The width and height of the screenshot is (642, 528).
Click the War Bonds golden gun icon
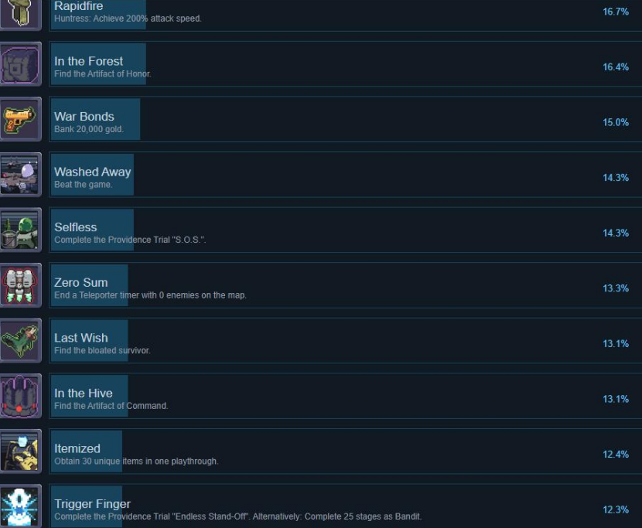20,119
